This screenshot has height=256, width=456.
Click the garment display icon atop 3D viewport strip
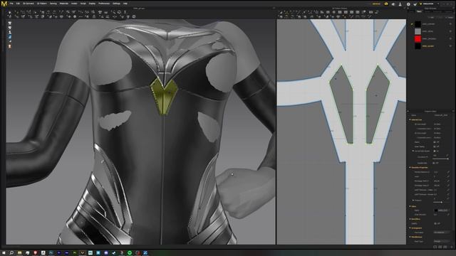(9, 23)
